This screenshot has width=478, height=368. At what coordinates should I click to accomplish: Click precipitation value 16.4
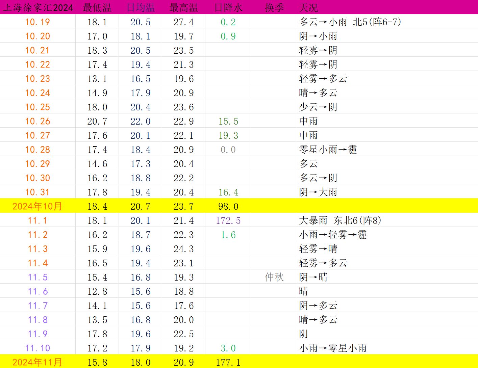pyautogui.click(x=228, y=192)
